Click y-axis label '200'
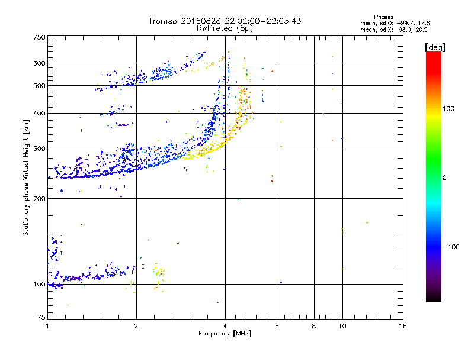This screenshot has height=355, width=474. (39, 199)
